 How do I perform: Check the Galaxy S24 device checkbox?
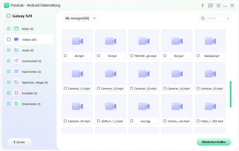pyautogui.click(x=8, y=16)
